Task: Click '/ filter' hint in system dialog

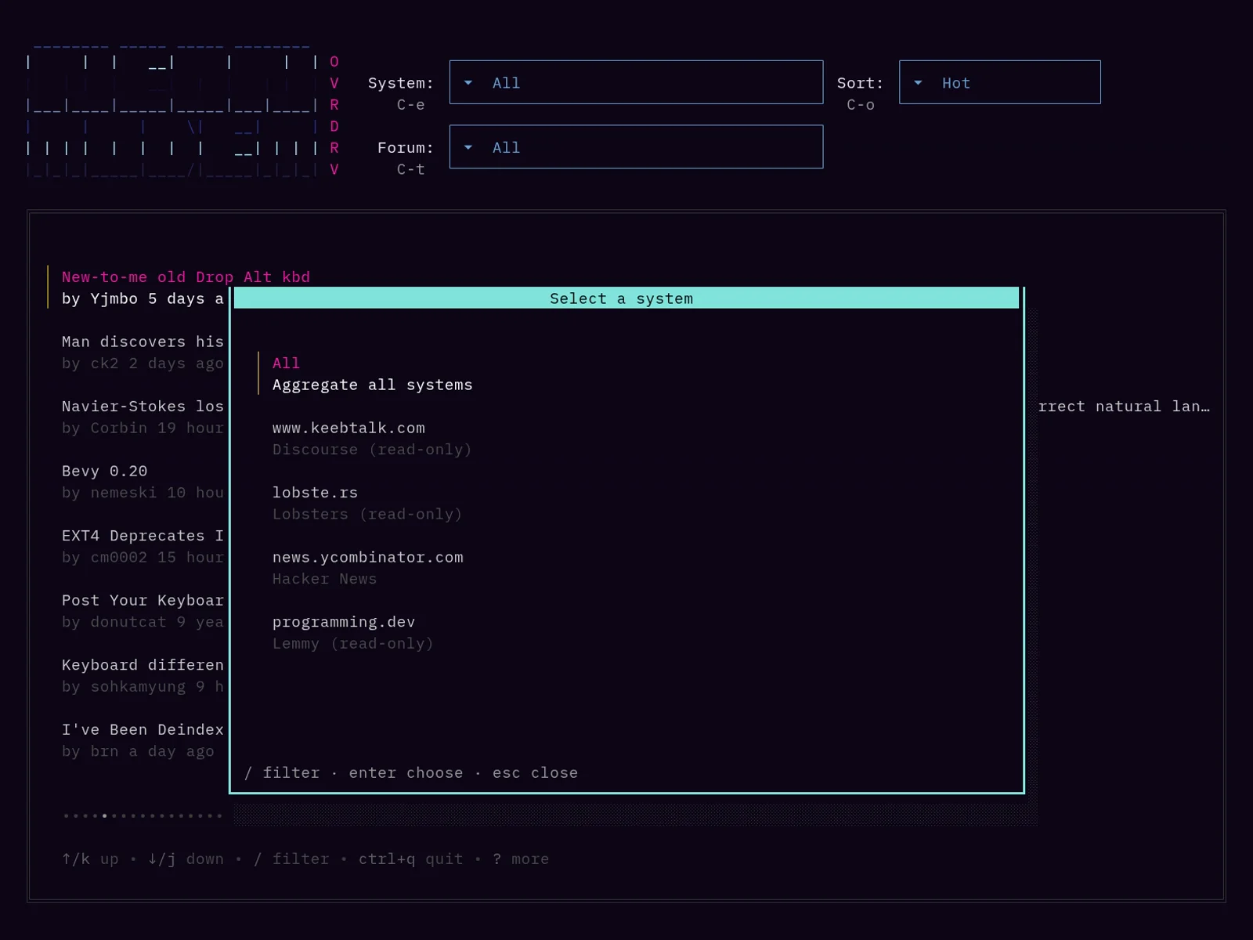Action: click(x=282, y=772)
